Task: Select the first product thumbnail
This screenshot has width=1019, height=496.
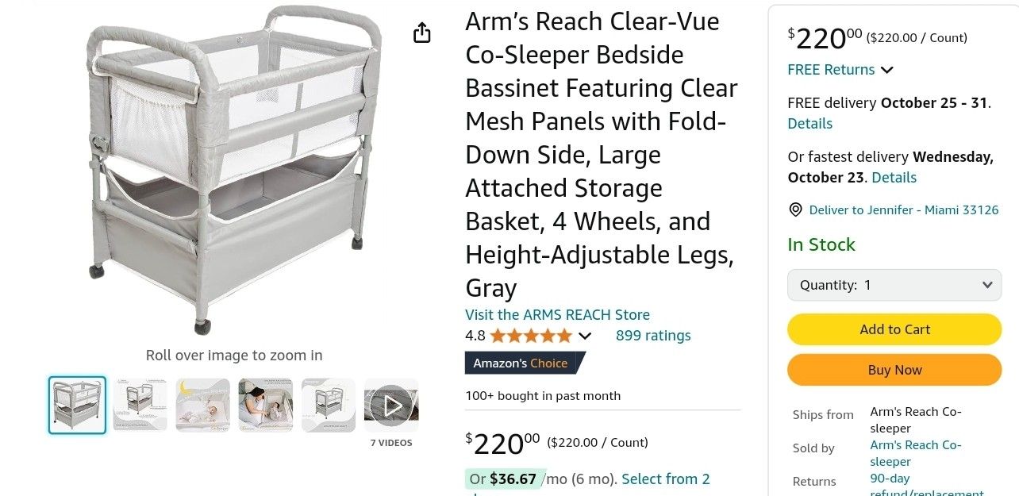Action: (77, 405)
